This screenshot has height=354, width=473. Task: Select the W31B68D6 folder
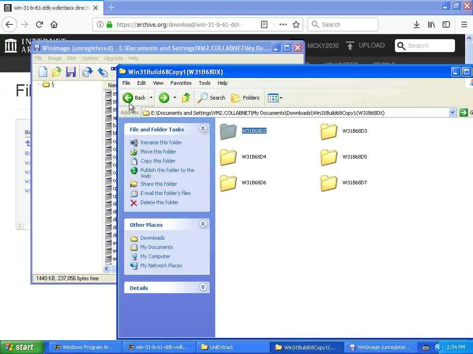[x=243, y=183]
